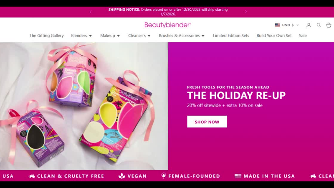This screenshot has height=188, width=334.
Task: Click the shipping notice announcement text
Action: coord(168,12)
